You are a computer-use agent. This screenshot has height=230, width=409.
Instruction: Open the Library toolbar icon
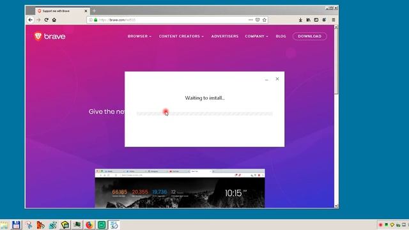click(308, 20)
